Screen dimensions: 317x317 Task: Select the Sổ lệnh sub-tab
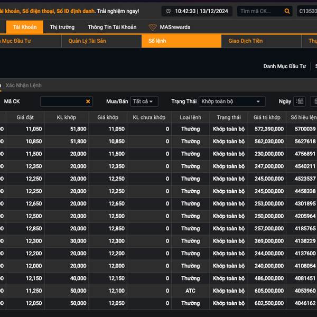click(181, 41)
